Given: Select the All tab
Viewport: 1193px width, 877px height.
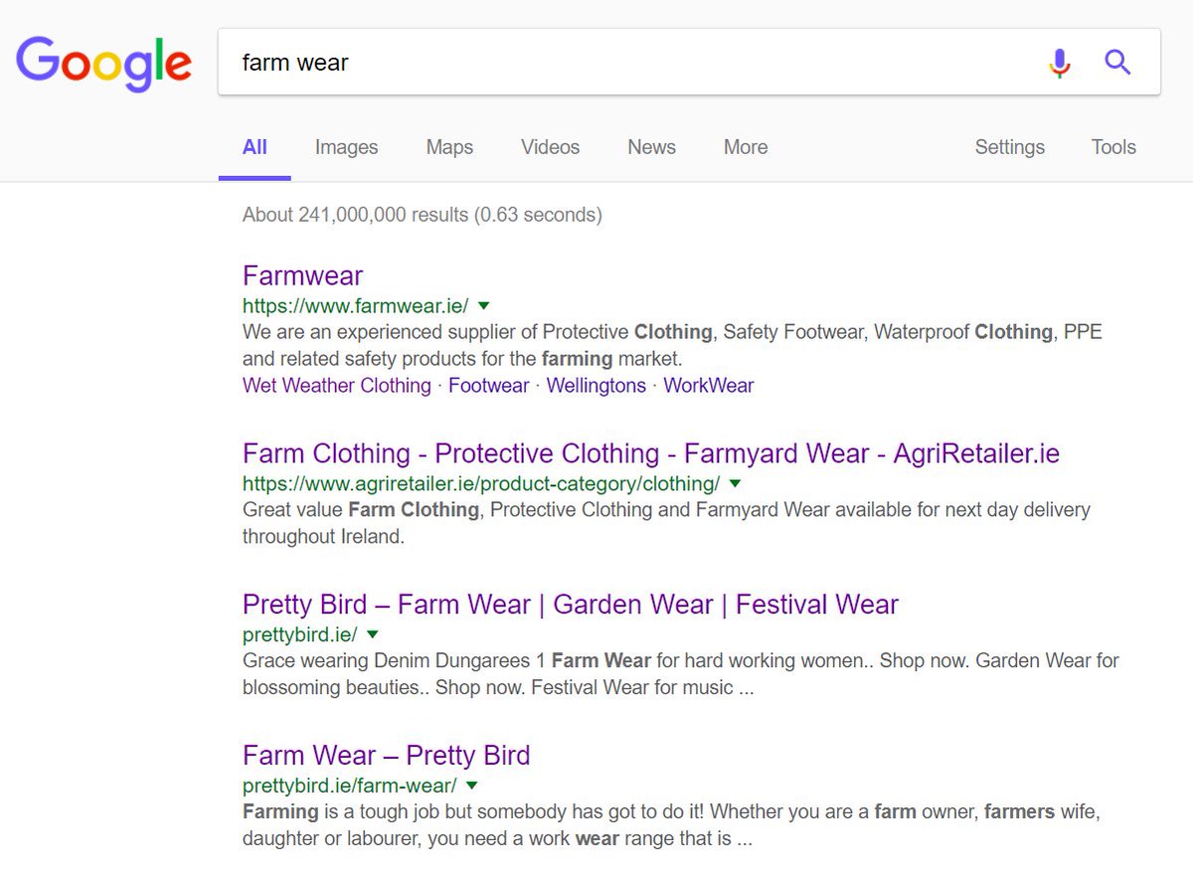Looking at the screenshot, I should click(255, 147).
